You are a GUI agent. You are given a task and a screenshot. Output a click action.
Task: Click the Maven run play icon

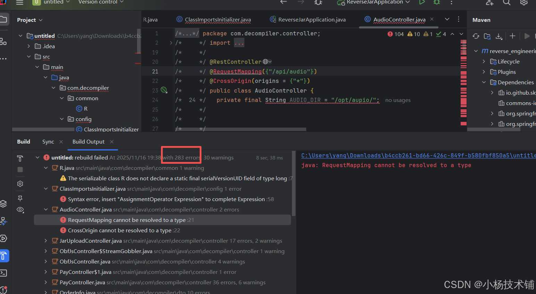[x=527, y=36]
